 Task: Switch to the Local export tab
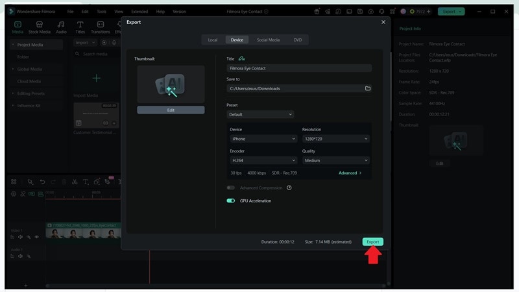coord(213,40)
